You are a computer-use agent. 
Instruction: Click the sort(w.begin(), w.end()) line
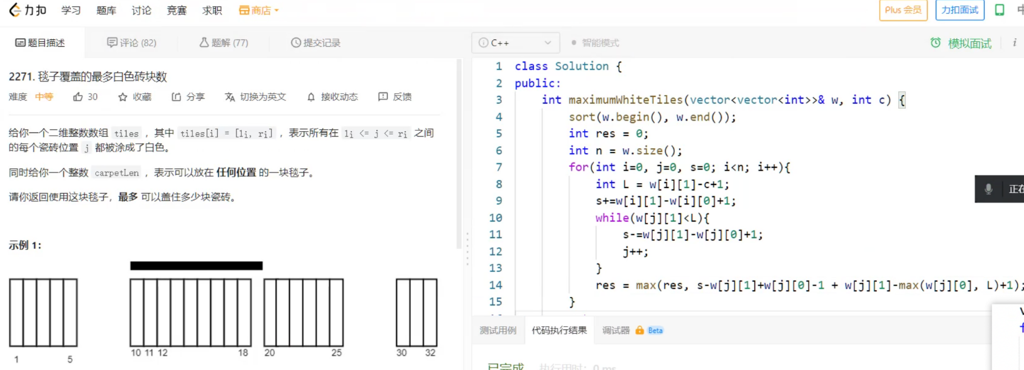click(652, 117)
